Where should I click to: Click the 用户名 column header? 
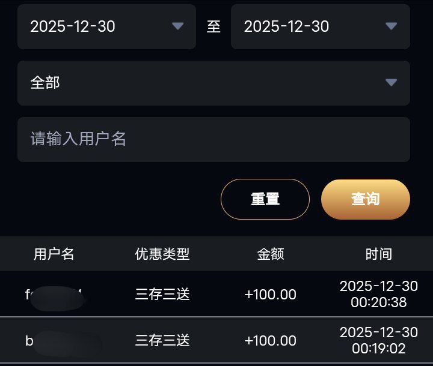coord(54,254)
